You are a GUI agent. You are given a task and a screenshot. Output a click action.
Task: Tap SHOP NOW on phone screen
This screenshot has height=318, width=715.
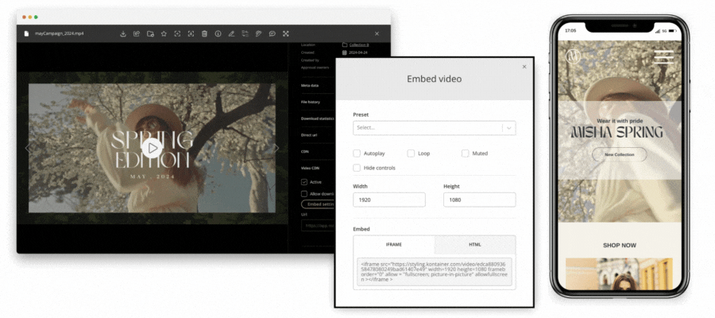619,246
